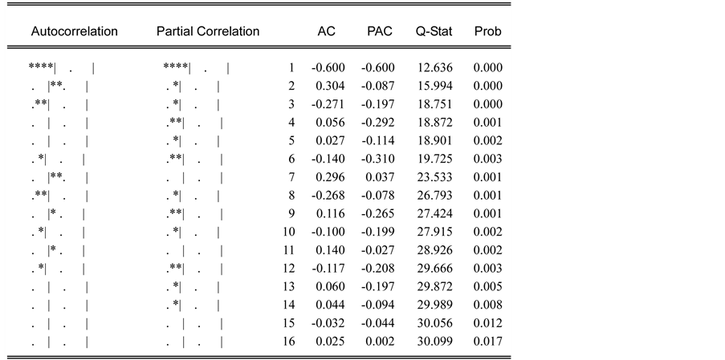This screenshot has width=725, height=360.
Task: Click the Partial Correlation column header
Action: [208, 31]
